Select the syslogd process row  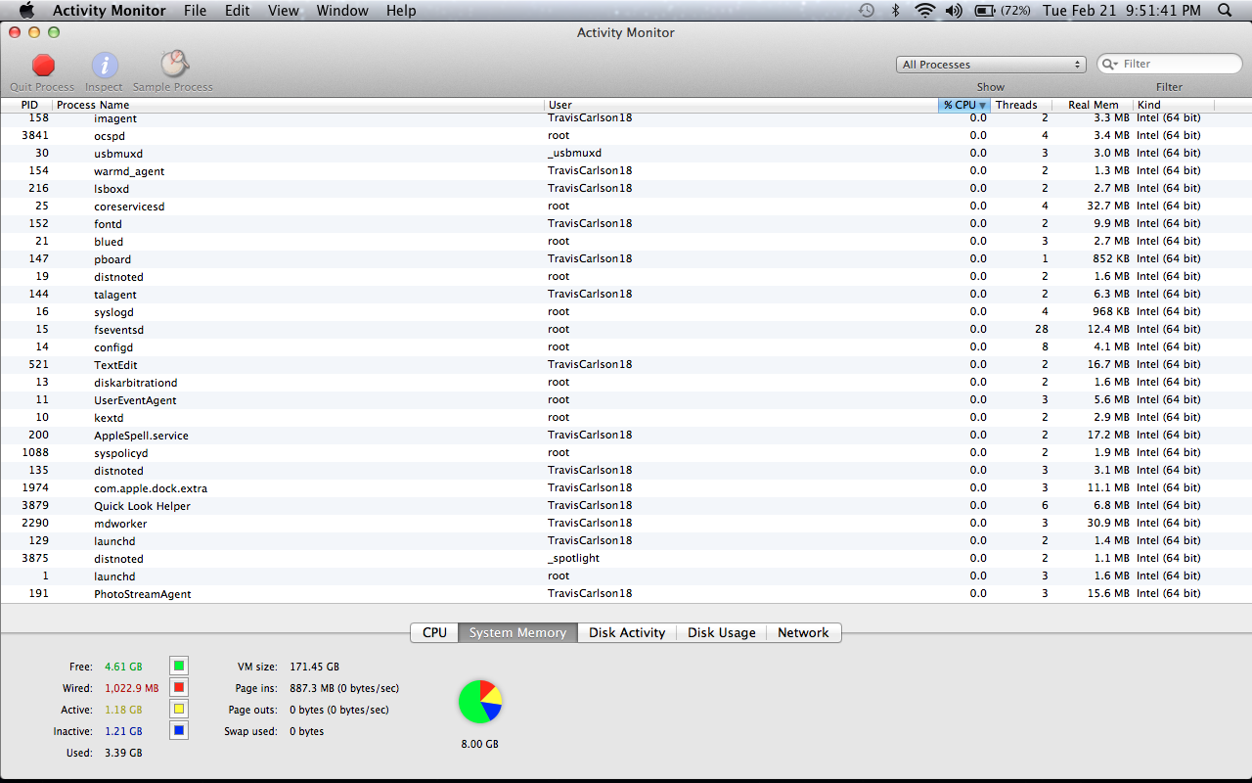pyautogui.click(x=626, y=311)
